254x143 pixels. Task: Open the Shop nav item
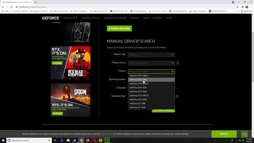pos(169,18)
